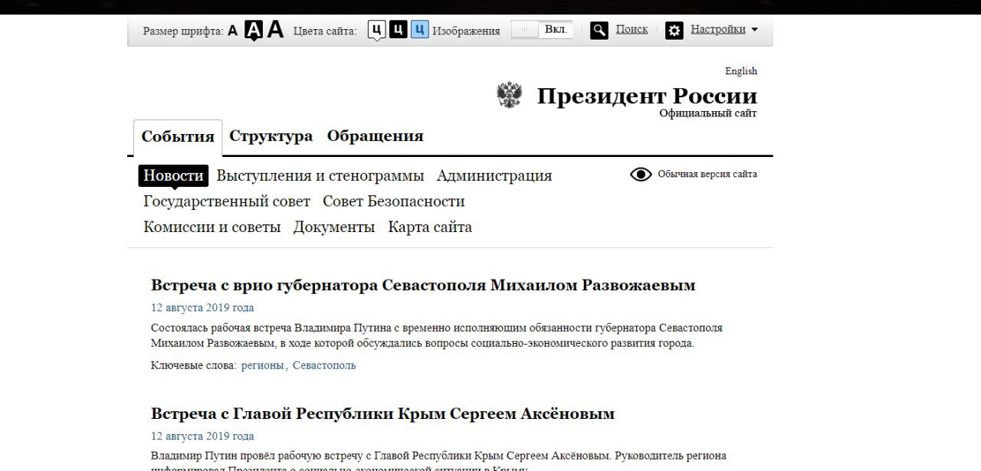Open the Поиск search link
981x471 pixels.
pyautogui.click(x=632, y=29)
